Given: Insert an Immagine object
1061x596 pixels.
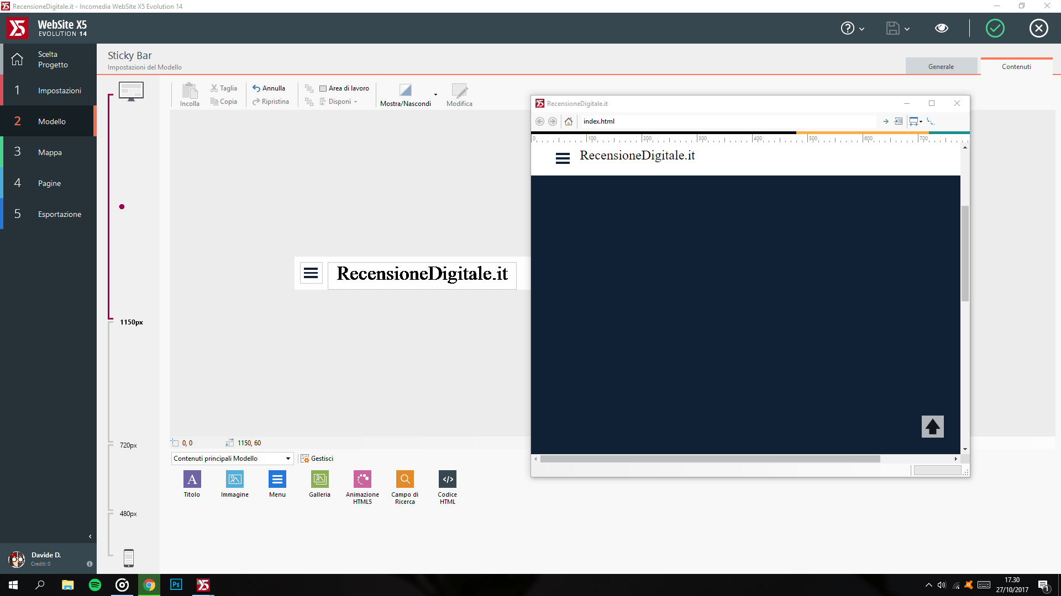Looking at the screenshot, I should click(x=235, y=484).
